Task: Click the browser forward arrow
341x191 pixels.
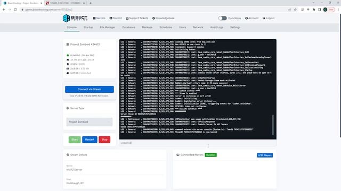Action: click(10, 10)
